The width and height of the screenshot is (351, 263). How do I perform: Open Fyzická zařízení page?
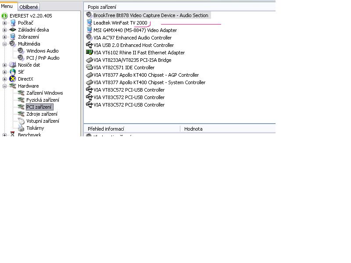(43, 100)
